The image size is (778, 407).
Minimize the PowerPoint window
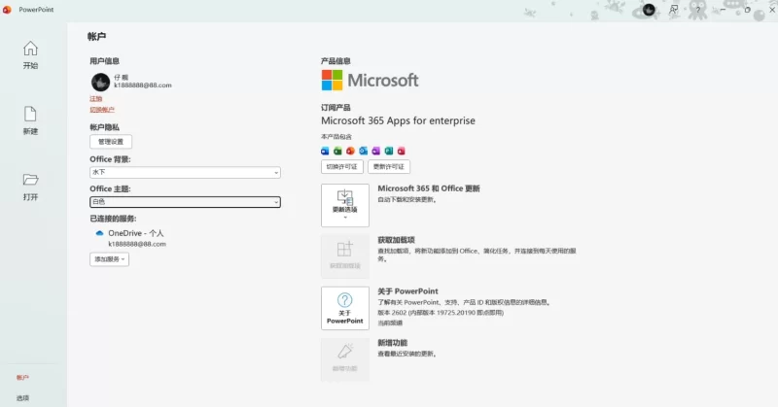tap(723, 10)
